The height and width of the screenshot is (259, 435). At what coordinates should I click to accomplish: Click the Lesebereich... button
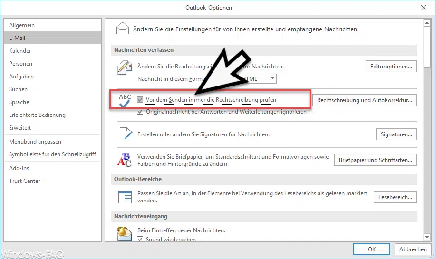[x=395, y=197]
